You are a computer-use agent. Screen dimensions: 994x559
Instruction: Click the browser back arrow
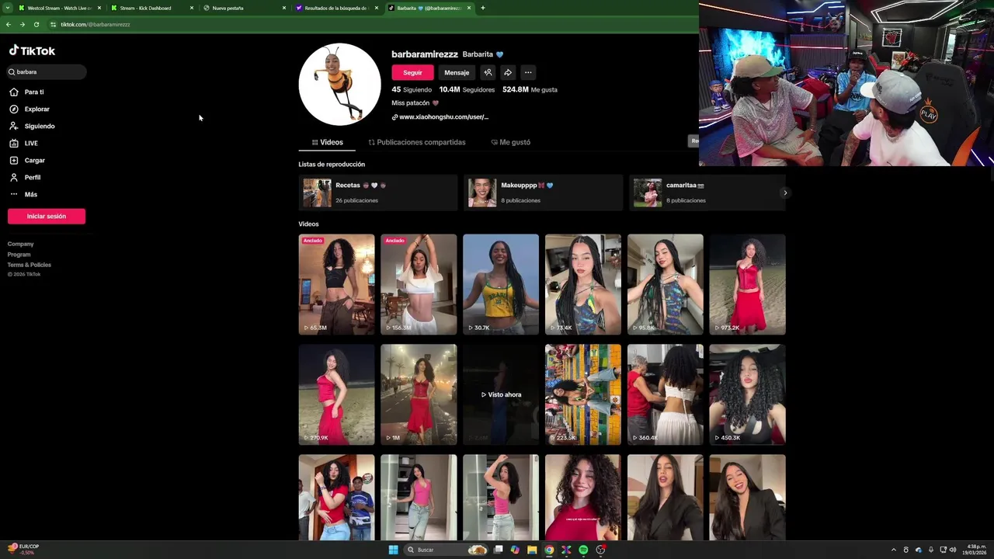pos(9,25)
